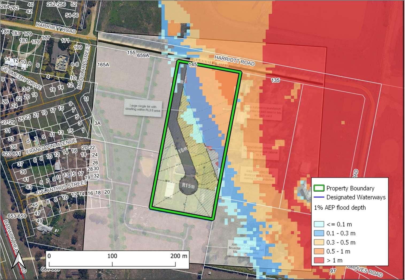The height and width of the screenshot is (280, 405).
Task: Click the 'Designated Waterways' legend text
Action: click(x=356, y=197)
